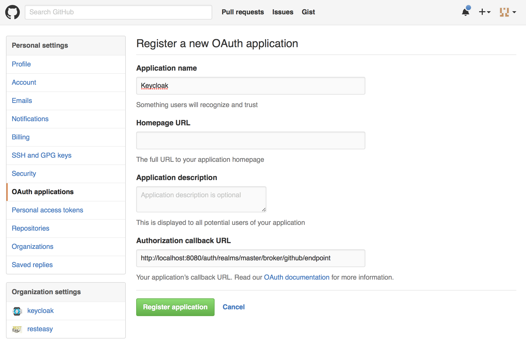Go to Issues in top navigation

(x=283, y=12)
